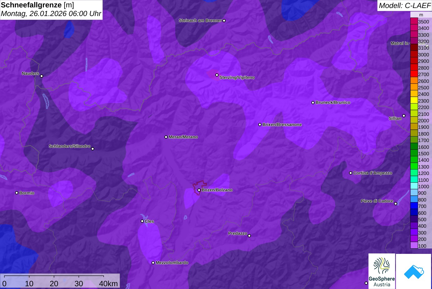Screen dimensions: 432x289
Task: Click the 'Sillian' town label
Action: [x=395, y=118]
